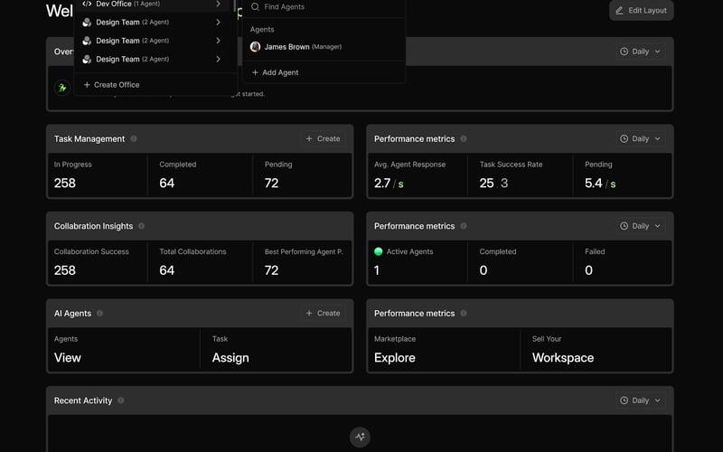Screen dimensions: 723x452
Task: Click Assign under Task
Action: pyautogui.click(x=230, y=357)
